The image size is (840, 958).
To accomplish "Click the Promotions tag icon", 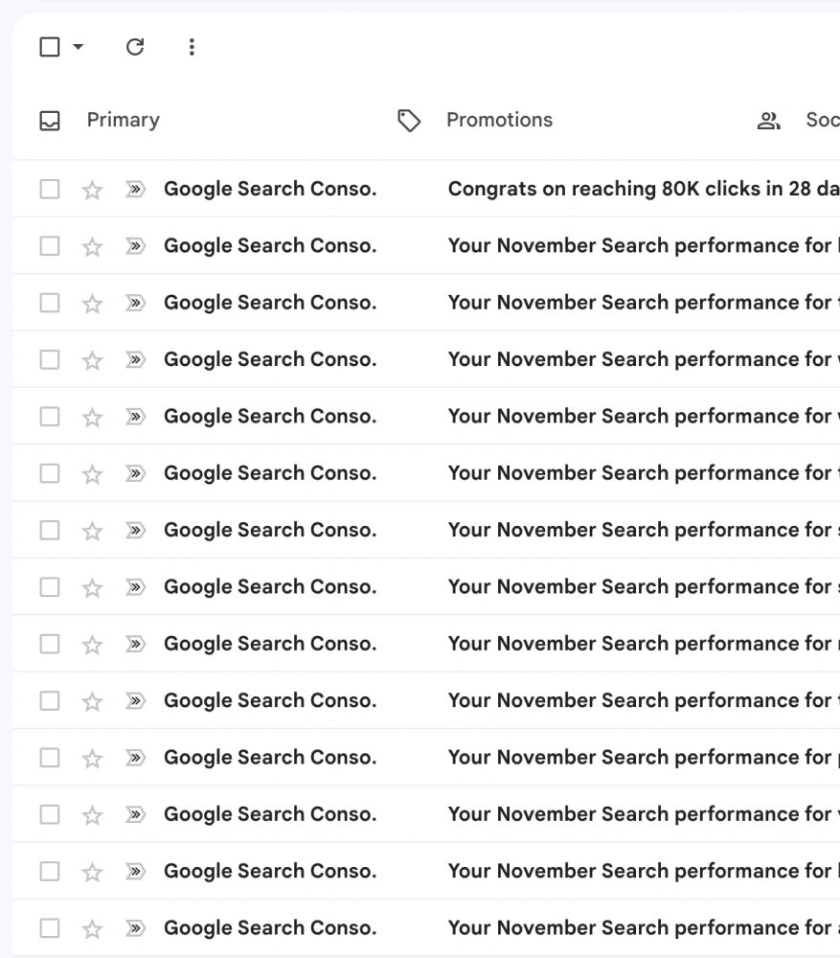I will coord(409,121).
